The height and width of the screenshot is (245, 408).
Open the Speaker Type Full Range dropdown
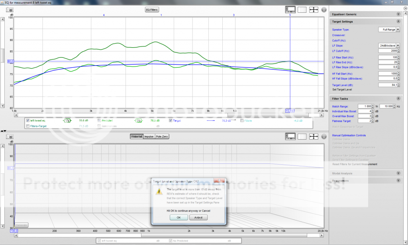tap(389, 29)
